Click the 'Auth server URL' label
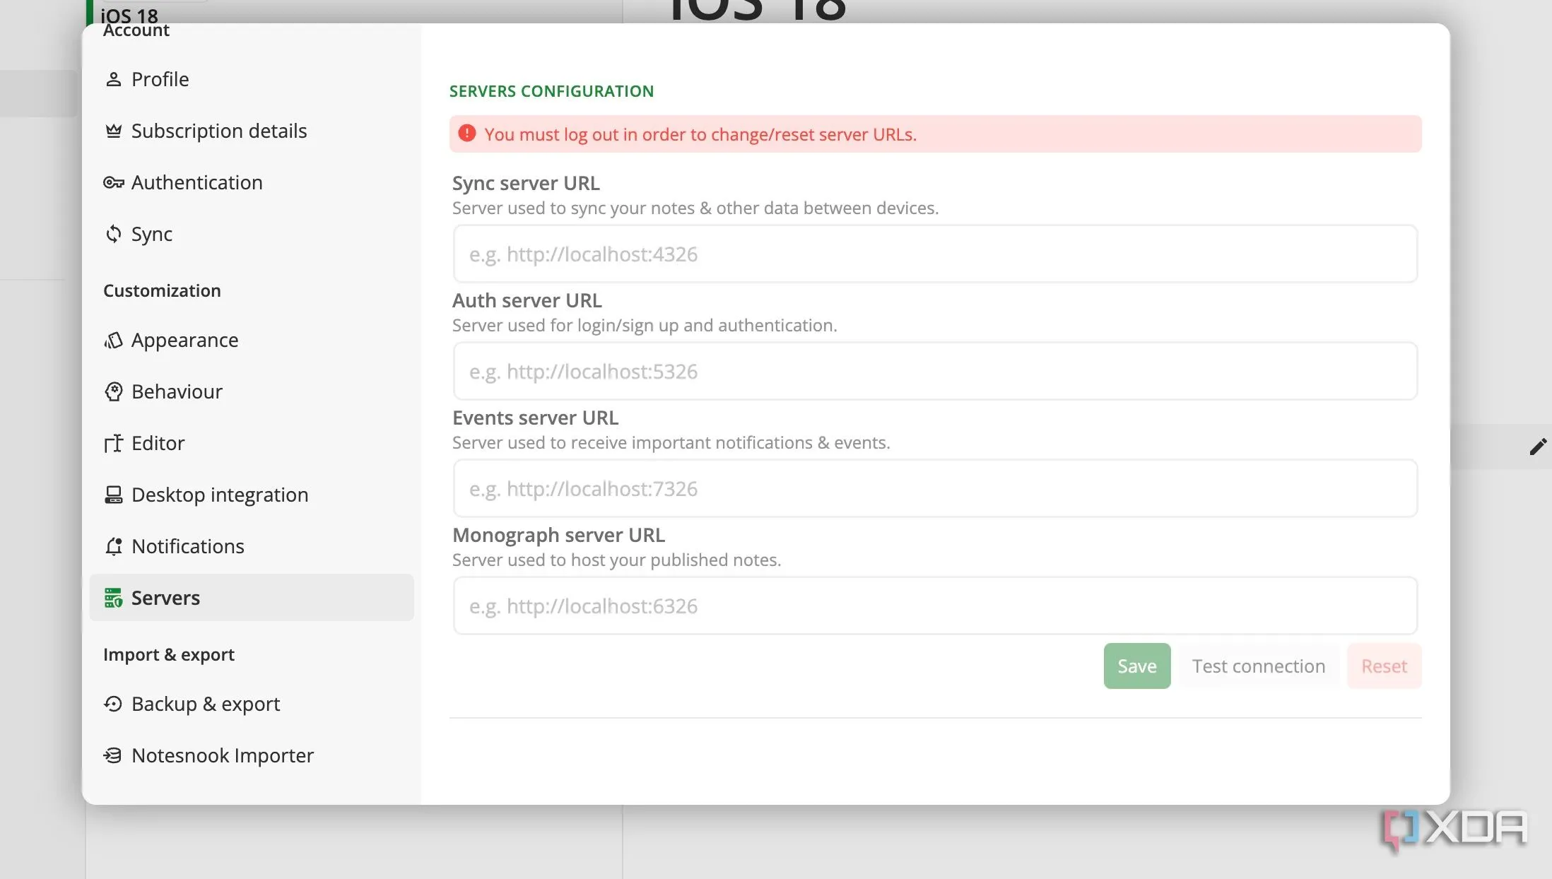1552x879 pixels. click(x=527, y=300)
